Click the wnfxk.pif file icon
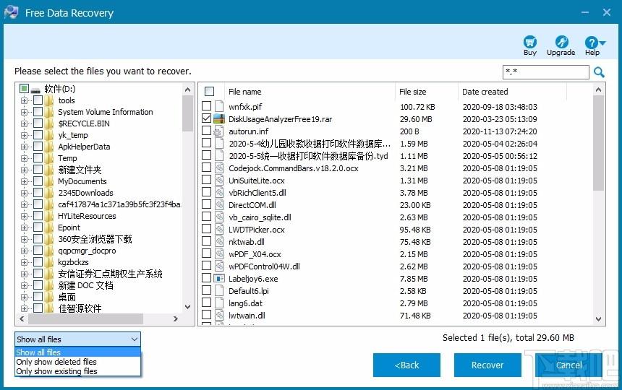The height and width of the screenshot is (390, 622). (x=219, y=106)
